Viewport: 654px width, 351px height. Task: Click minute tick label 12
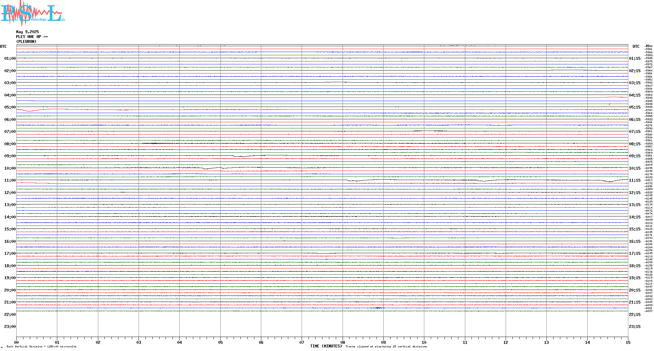[x=506, y=342]
